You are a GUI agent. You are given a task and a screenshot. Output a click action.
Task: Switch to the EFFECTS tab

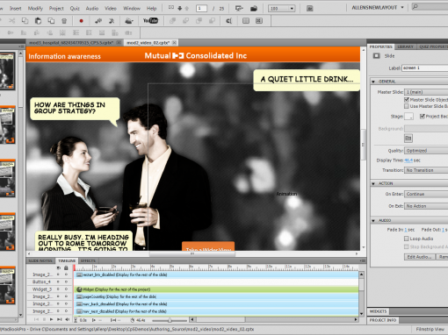(88, 260)
